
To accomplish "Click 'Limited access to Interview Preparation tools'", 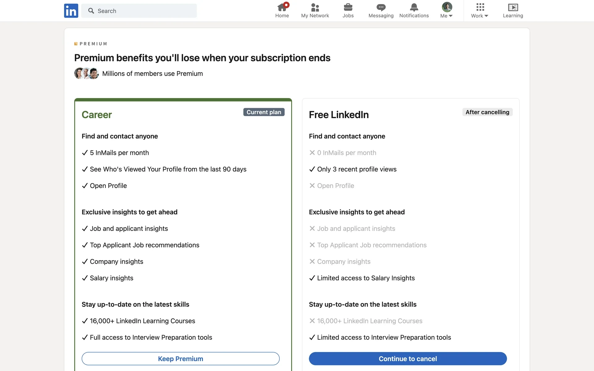I will click(384, 337).
